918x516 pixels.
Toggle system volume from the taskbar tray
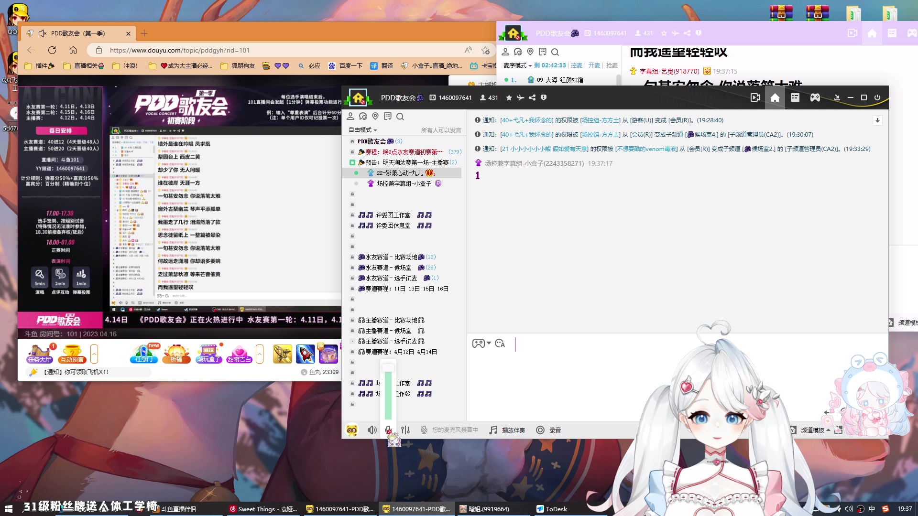click(849, 509)
